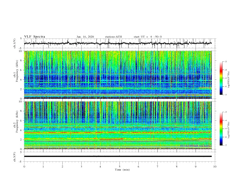Screen dimensions: 242x187
Task: Click time axis tick label "1"
Action: [x=43, y=167]
